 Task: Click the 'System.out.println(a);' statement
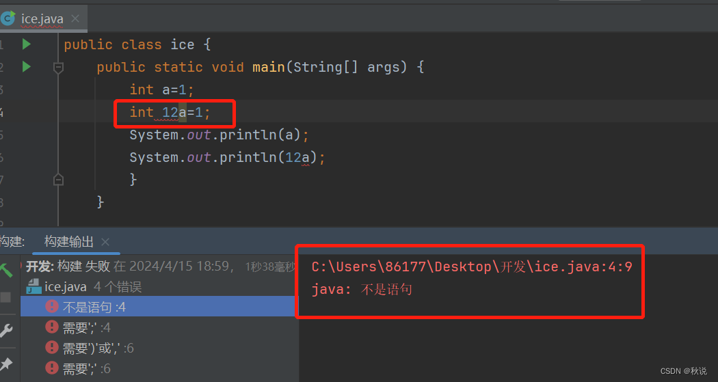[220, 135]
